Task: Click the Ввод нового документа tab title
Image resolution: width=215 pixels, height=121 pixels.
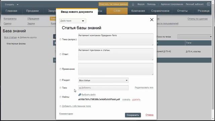Action: pyautogui.click(x=77, y=12)
